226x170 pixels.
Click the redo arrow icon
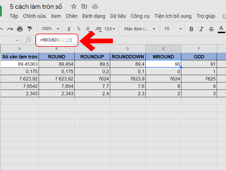pyautogui.click(x=10, y=29)
